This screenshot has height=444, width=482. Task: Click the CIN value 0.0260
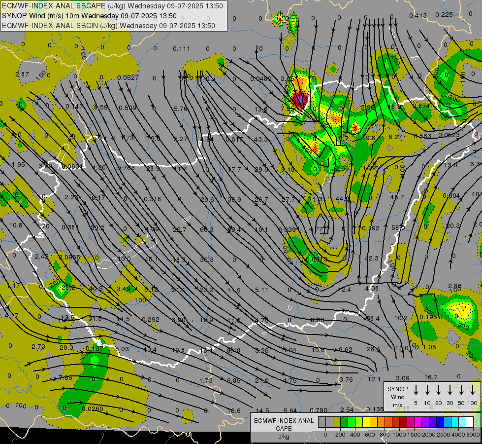(x=93, y=409)
